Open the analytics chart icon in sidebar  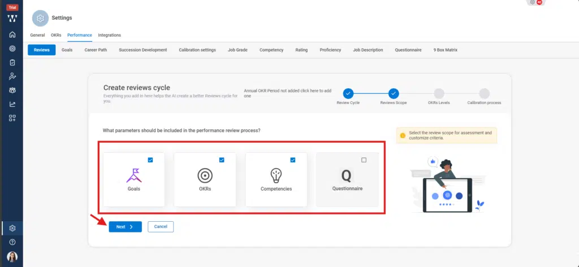coord(12,104)
